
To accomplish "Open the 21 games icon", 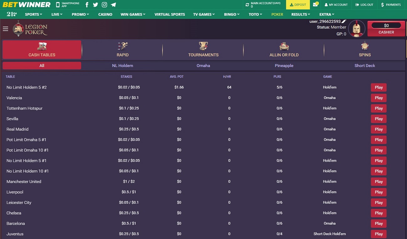I will [12, 14].
